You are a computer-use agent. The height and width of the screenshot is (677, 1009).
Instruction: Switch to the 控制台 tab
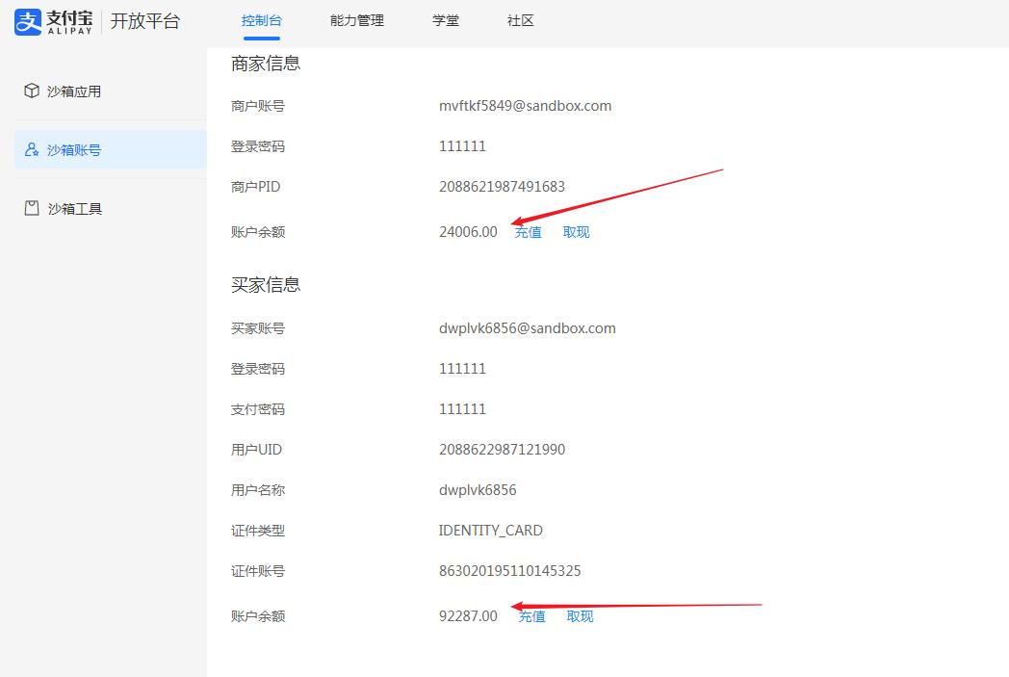point(260,19)
